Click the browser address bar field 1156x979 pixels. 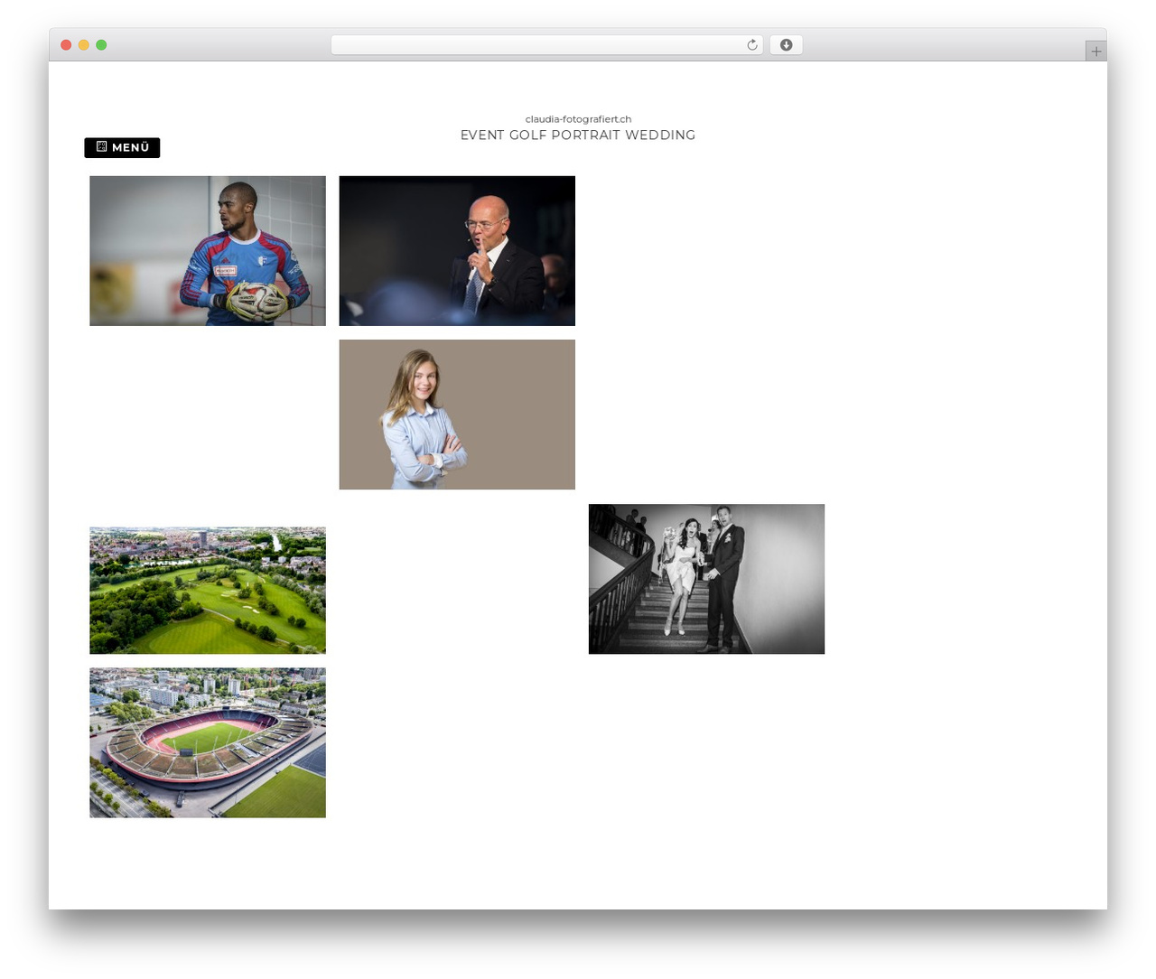pos(546,45)
